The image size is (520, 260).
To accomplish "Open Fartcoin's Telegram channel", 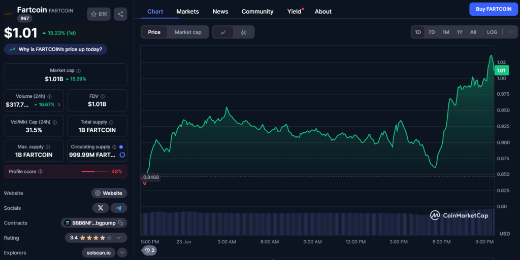I will coord(119,208).
